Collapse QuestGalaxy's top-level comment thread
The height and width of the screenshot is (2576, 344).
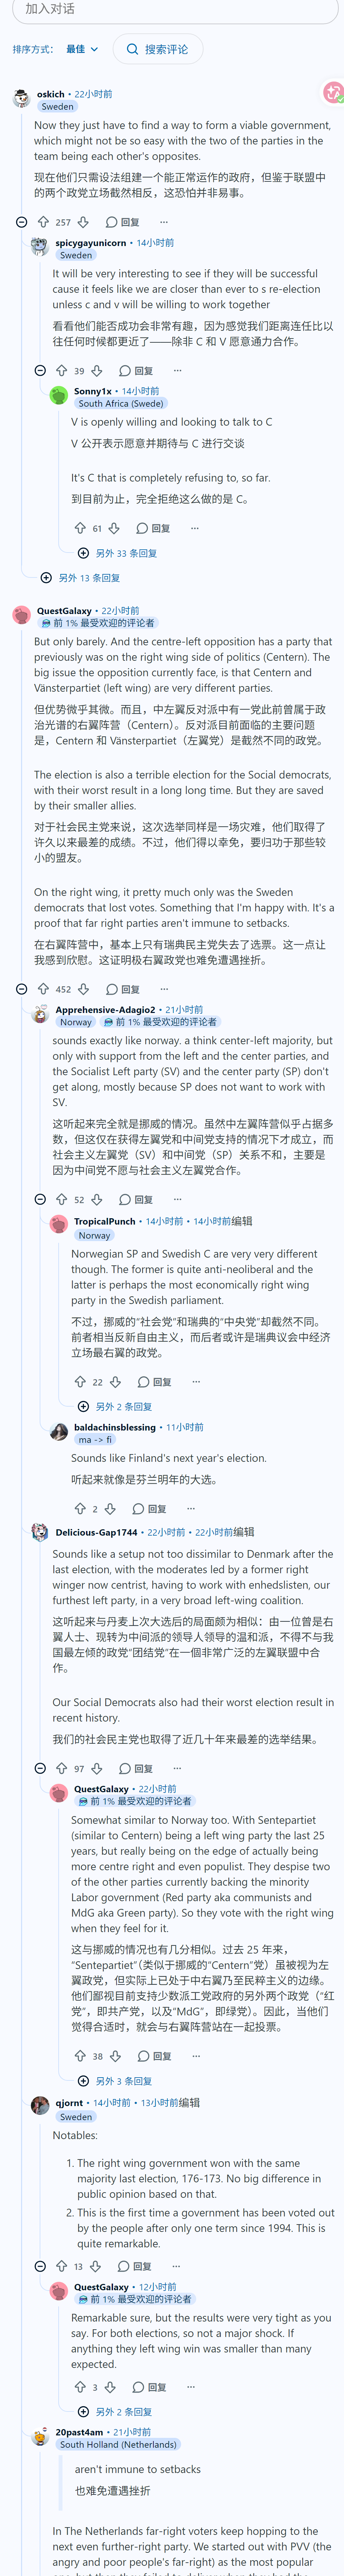[x=21, y=989]
